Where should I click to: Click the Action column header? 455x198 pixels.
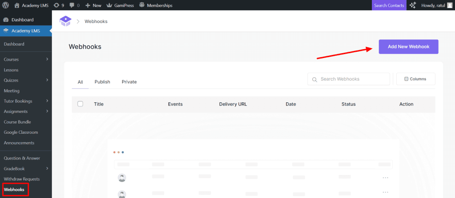click(x=406, y=104)
